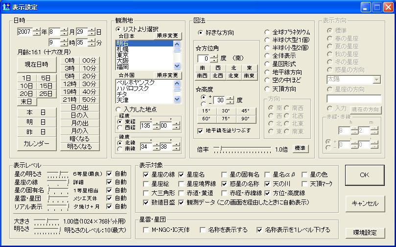Select 東京 in the Japan location list
The height and width of the screenshot is (247, 396).
[123, 55]
